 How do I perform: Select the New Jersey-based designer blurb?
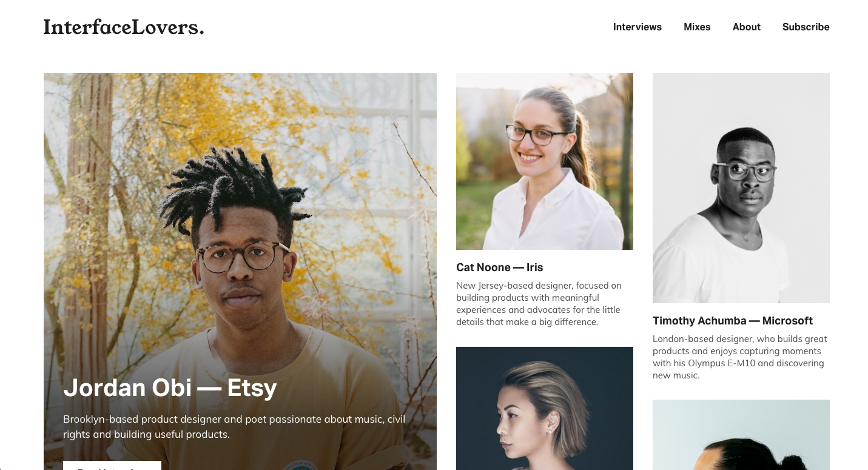(539, 304)
